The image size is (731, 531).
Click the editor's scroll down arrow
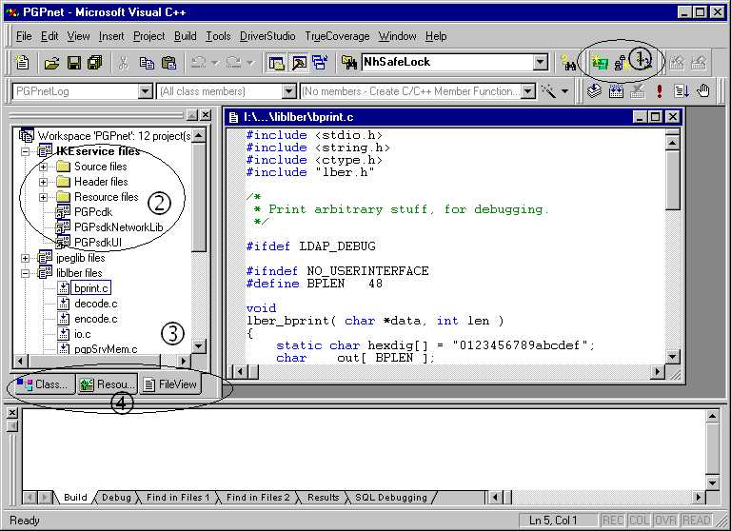click(x=672, y=357)
